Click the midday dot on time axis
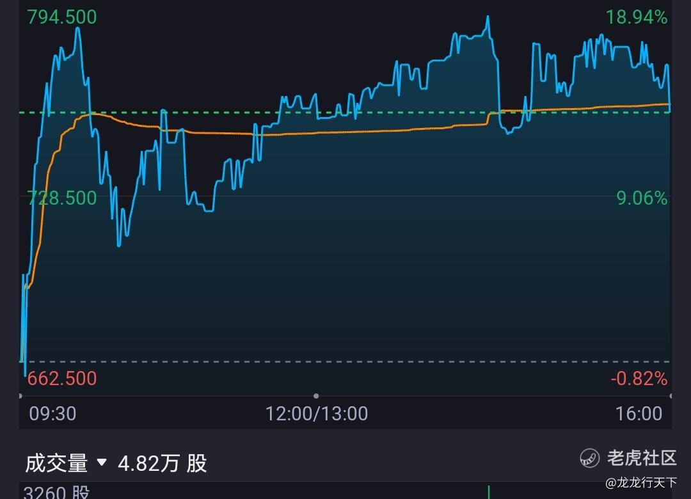The height and width of the screenshot is (499, 691). (316, 396)
